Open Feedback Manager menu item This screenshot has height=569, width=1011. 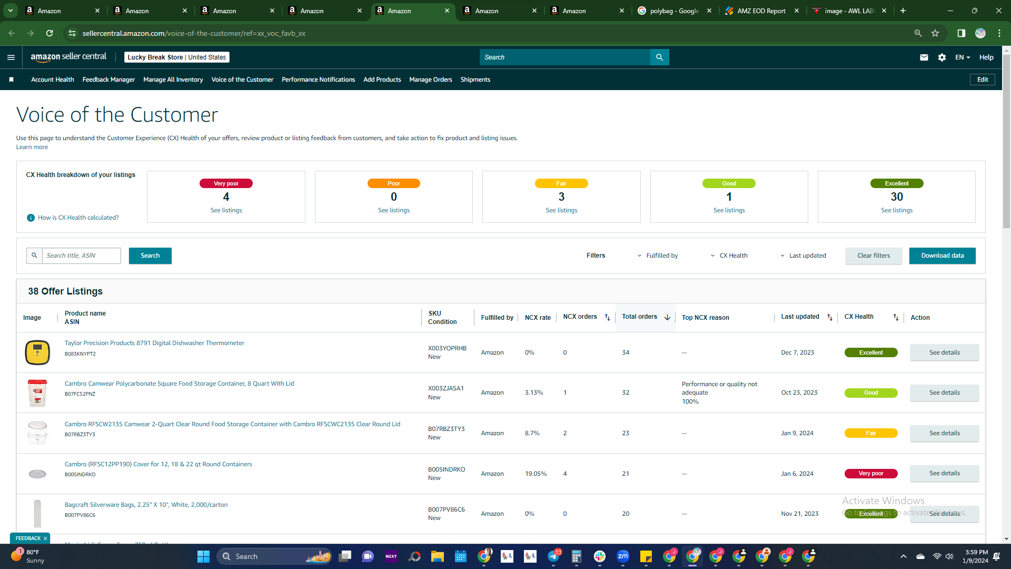point(108,80)
